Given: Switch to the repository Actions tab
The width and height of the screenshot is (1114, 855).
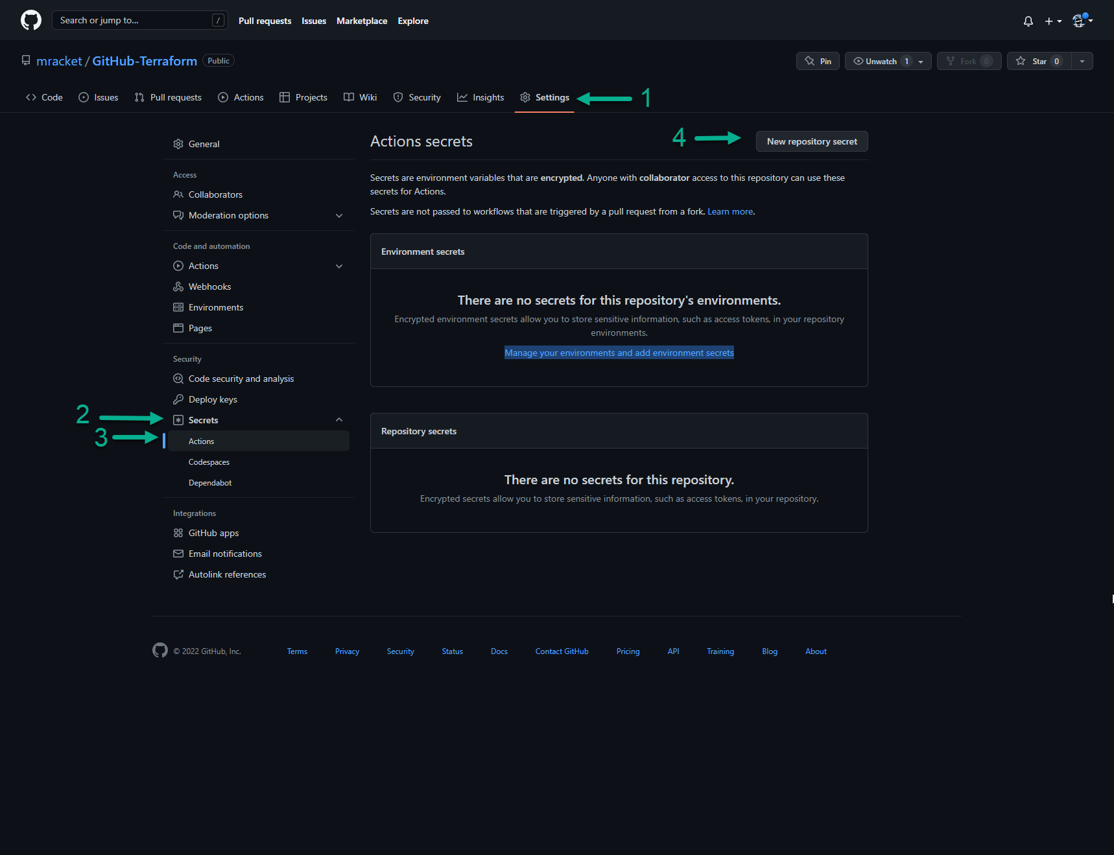Looking at the screenshot, I should [241, 97].
